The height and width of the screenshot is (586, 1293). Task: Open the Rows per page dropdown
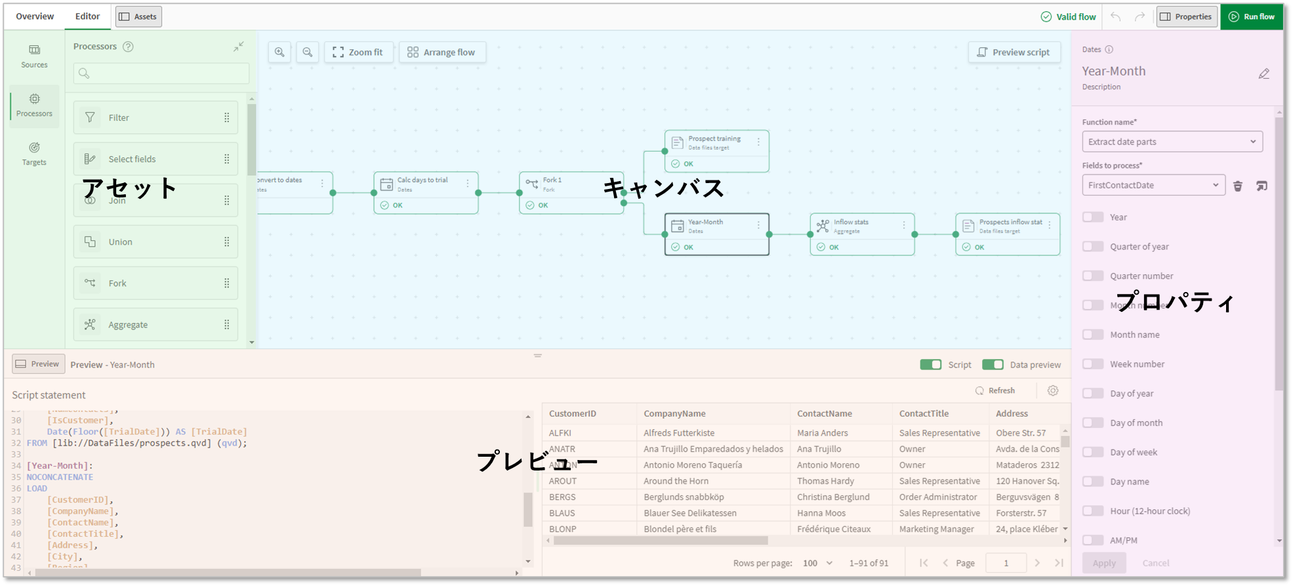pos(817,563)
